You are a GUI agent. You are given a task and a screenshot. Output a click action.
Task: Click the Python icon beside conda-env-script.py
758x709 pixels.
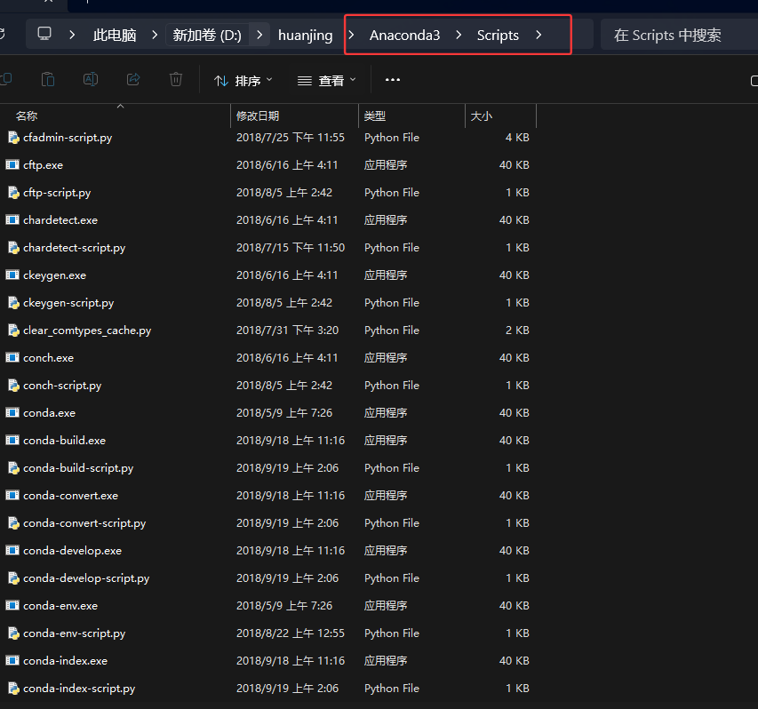click(x=13, y=633)
